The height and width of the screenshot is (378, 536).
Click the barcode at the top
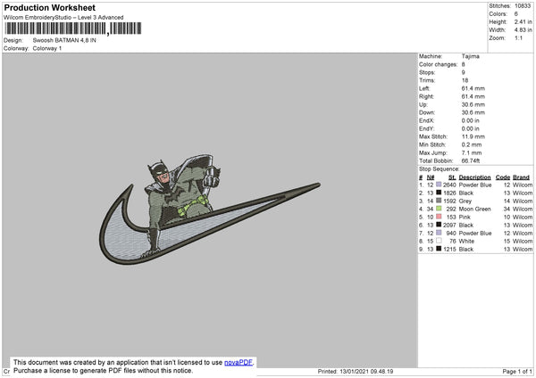tap(73, 29)
